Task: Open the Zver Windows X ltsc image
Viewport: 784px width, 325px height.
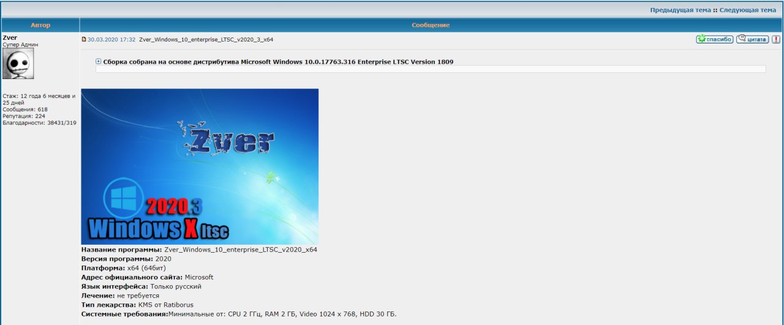Action: click(200, 166)
